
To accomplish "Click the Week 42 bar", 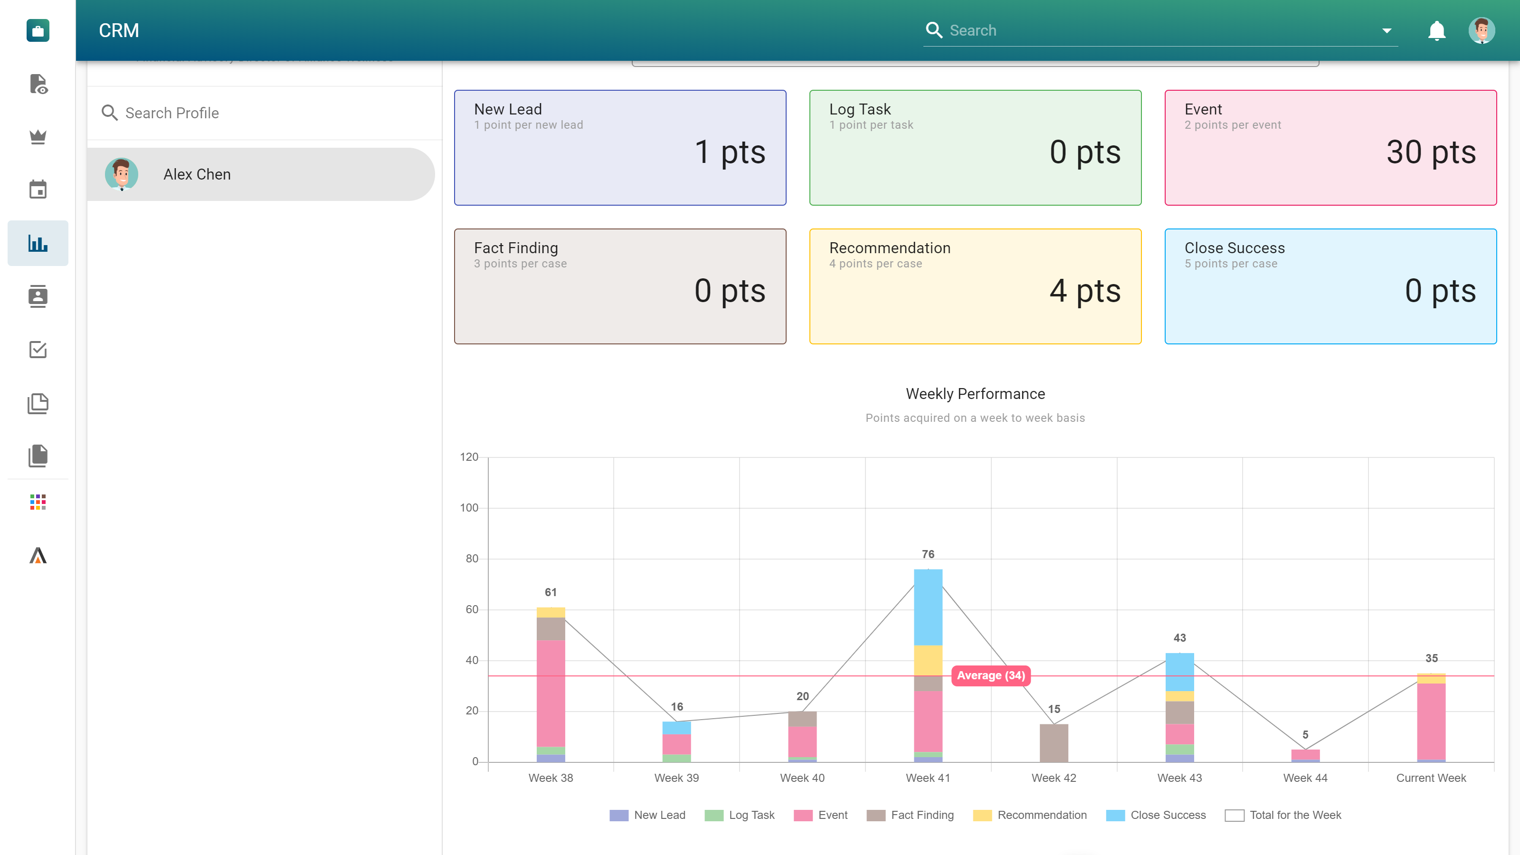I will (x=1053, y=743).
